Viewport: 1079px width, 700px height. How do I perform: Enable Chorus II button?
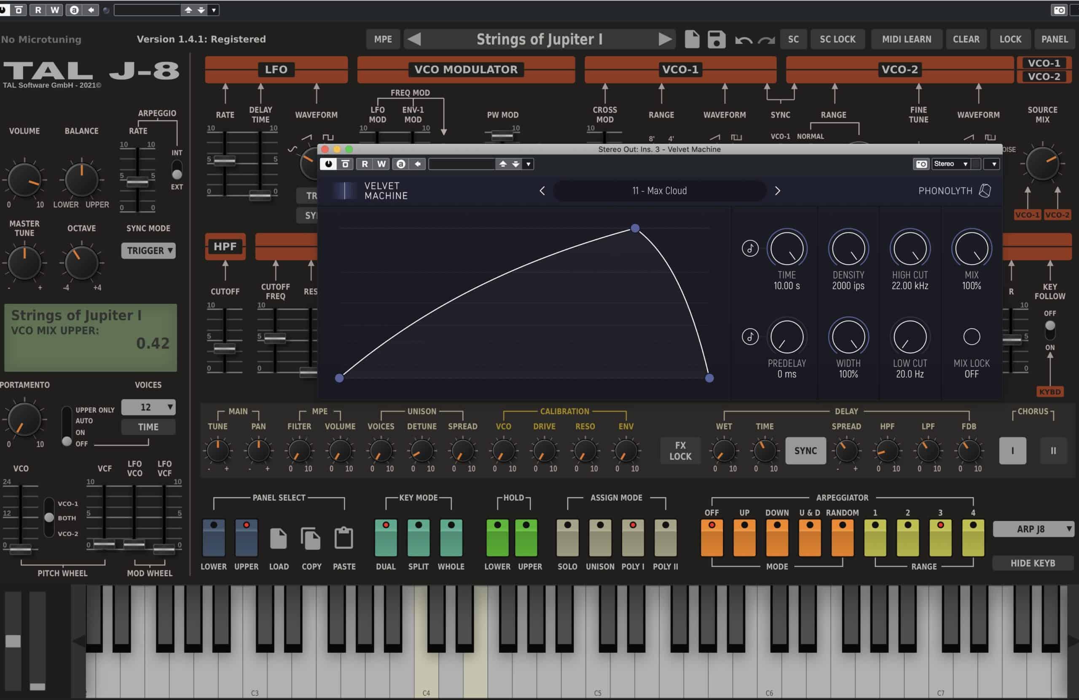pos(1053,451)
